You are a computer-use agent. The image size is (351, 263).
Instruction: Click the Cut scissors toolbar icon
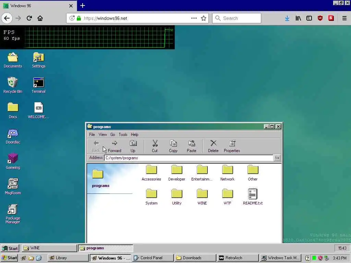tap(155, 146)
